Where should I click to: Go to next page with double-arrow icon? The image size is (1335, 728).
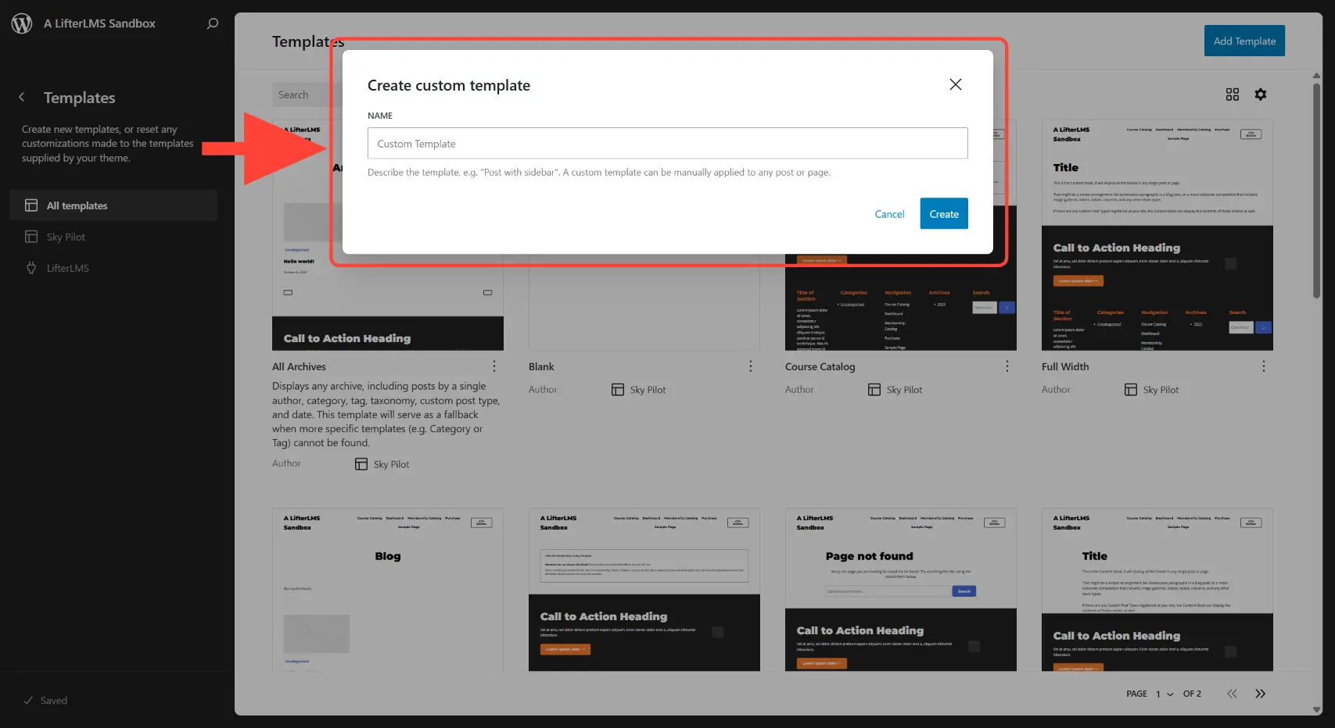click(1261, 694)
